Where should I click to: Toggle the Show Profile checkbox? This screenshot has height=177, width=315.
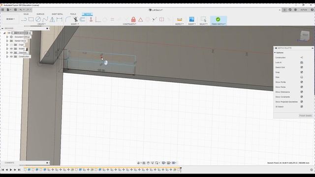pos(302,82)
